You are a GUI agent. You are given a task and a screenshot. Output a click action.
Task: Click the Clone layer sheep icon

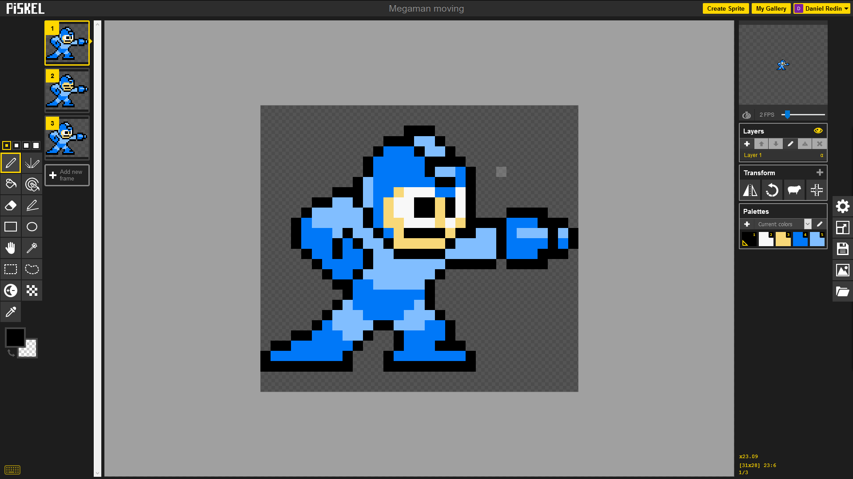point(794,190)
